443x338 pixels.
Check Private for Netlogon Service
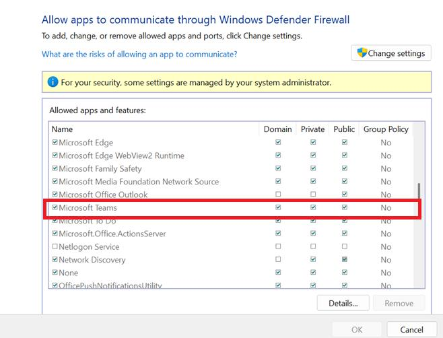click(313, 246)
